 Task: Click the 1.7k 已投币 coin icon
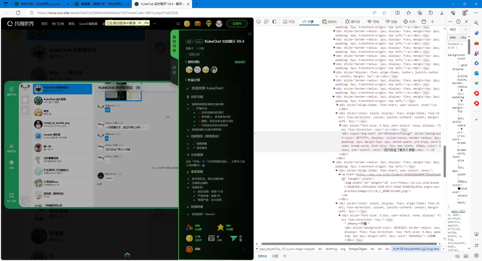[x=189, y=238]
